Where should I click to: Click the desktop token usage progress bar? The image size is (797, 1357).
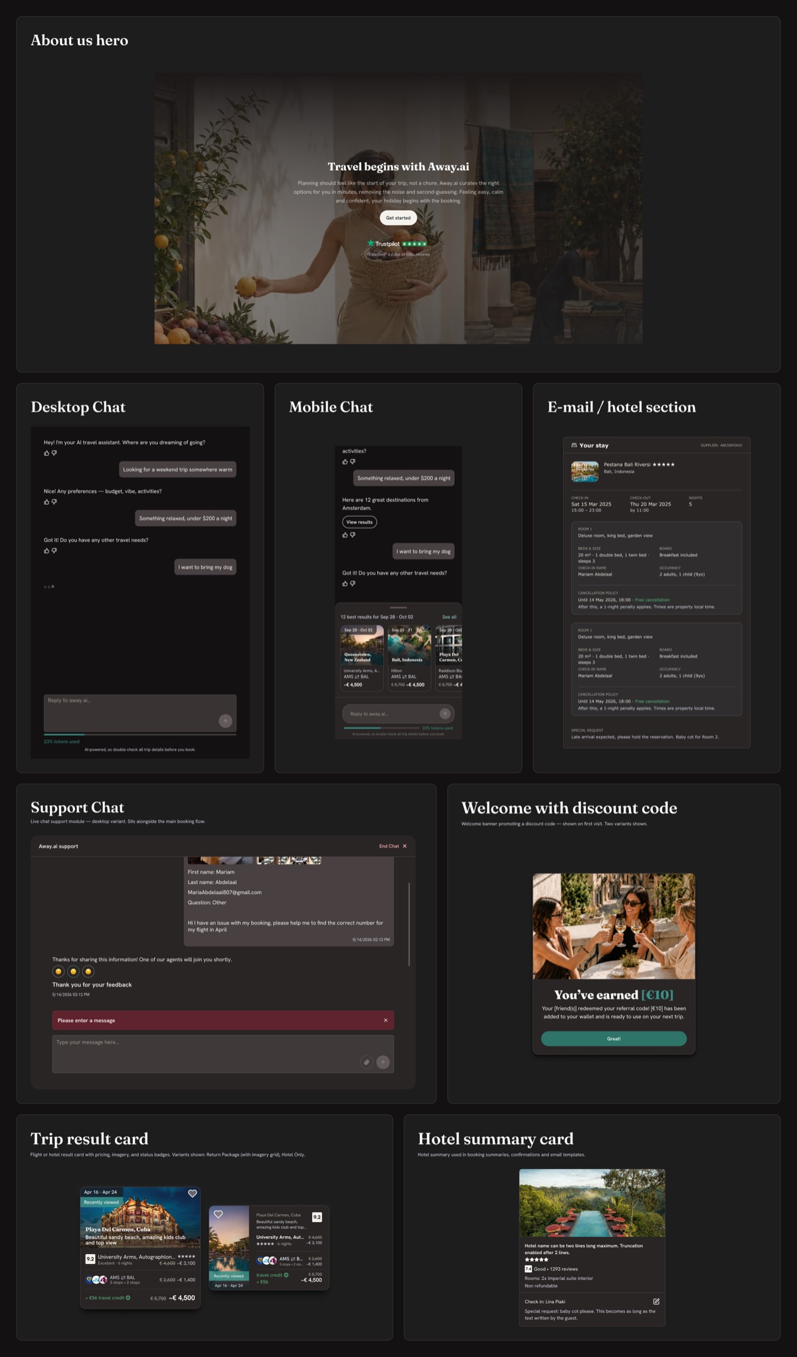tap(140, 735)
